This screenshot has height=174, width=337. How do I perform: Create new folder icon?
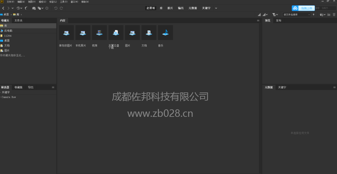329,15
